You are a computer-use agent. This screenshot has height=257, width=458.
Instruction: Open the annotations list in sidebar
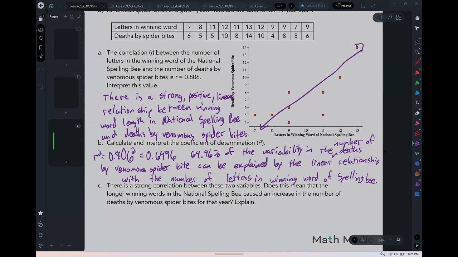tap(41, 56)
